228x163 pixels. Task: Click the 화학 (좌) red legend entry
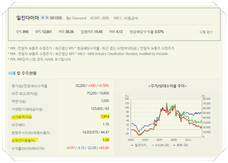click(181, 145)
